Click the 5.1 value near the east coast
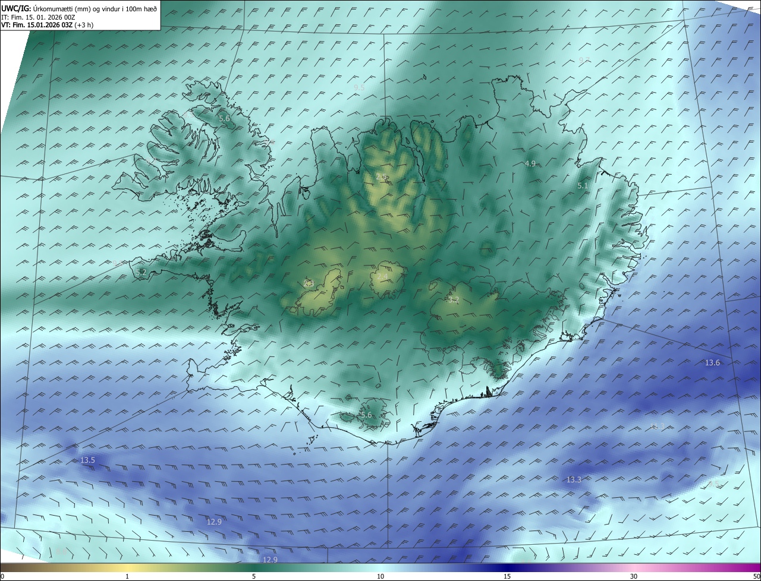Viewport: 761px width, 581px height. pyautogui.click(x=583, y=186)
